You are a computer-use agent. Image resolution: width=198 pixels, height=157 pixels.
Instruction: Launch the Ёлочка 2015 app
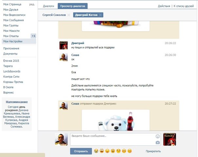click(x=11, y=61)
